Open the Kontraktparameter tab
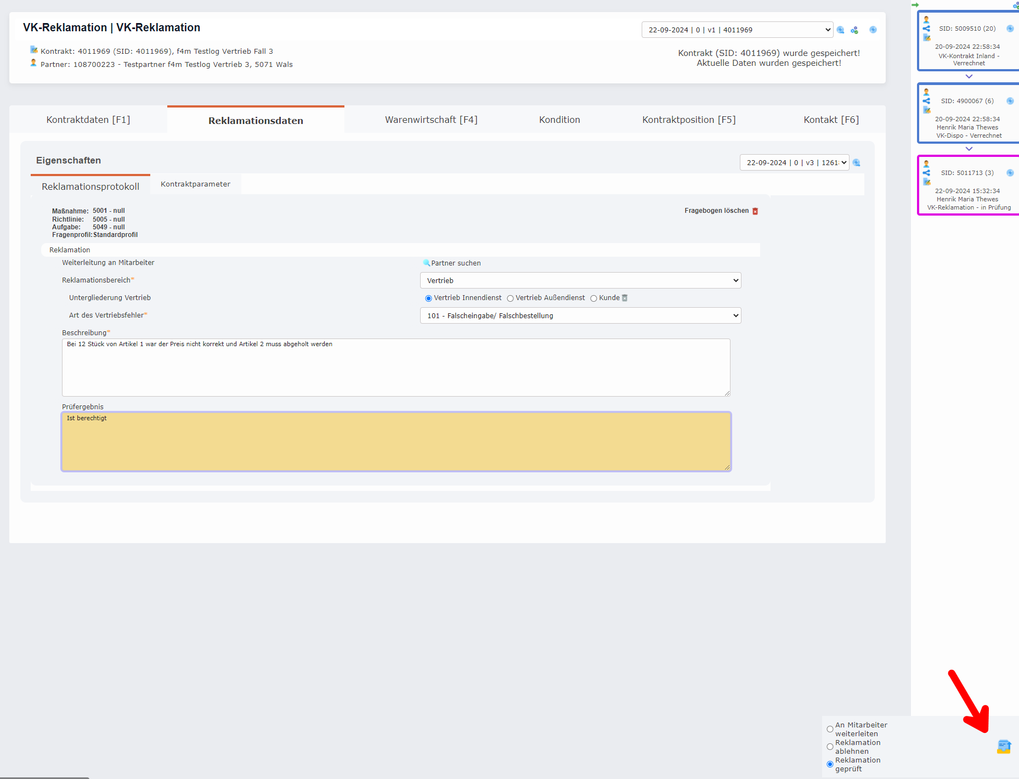Image resolution: width=1019 pixels, height=779 pixels. (x=195, y=184)
